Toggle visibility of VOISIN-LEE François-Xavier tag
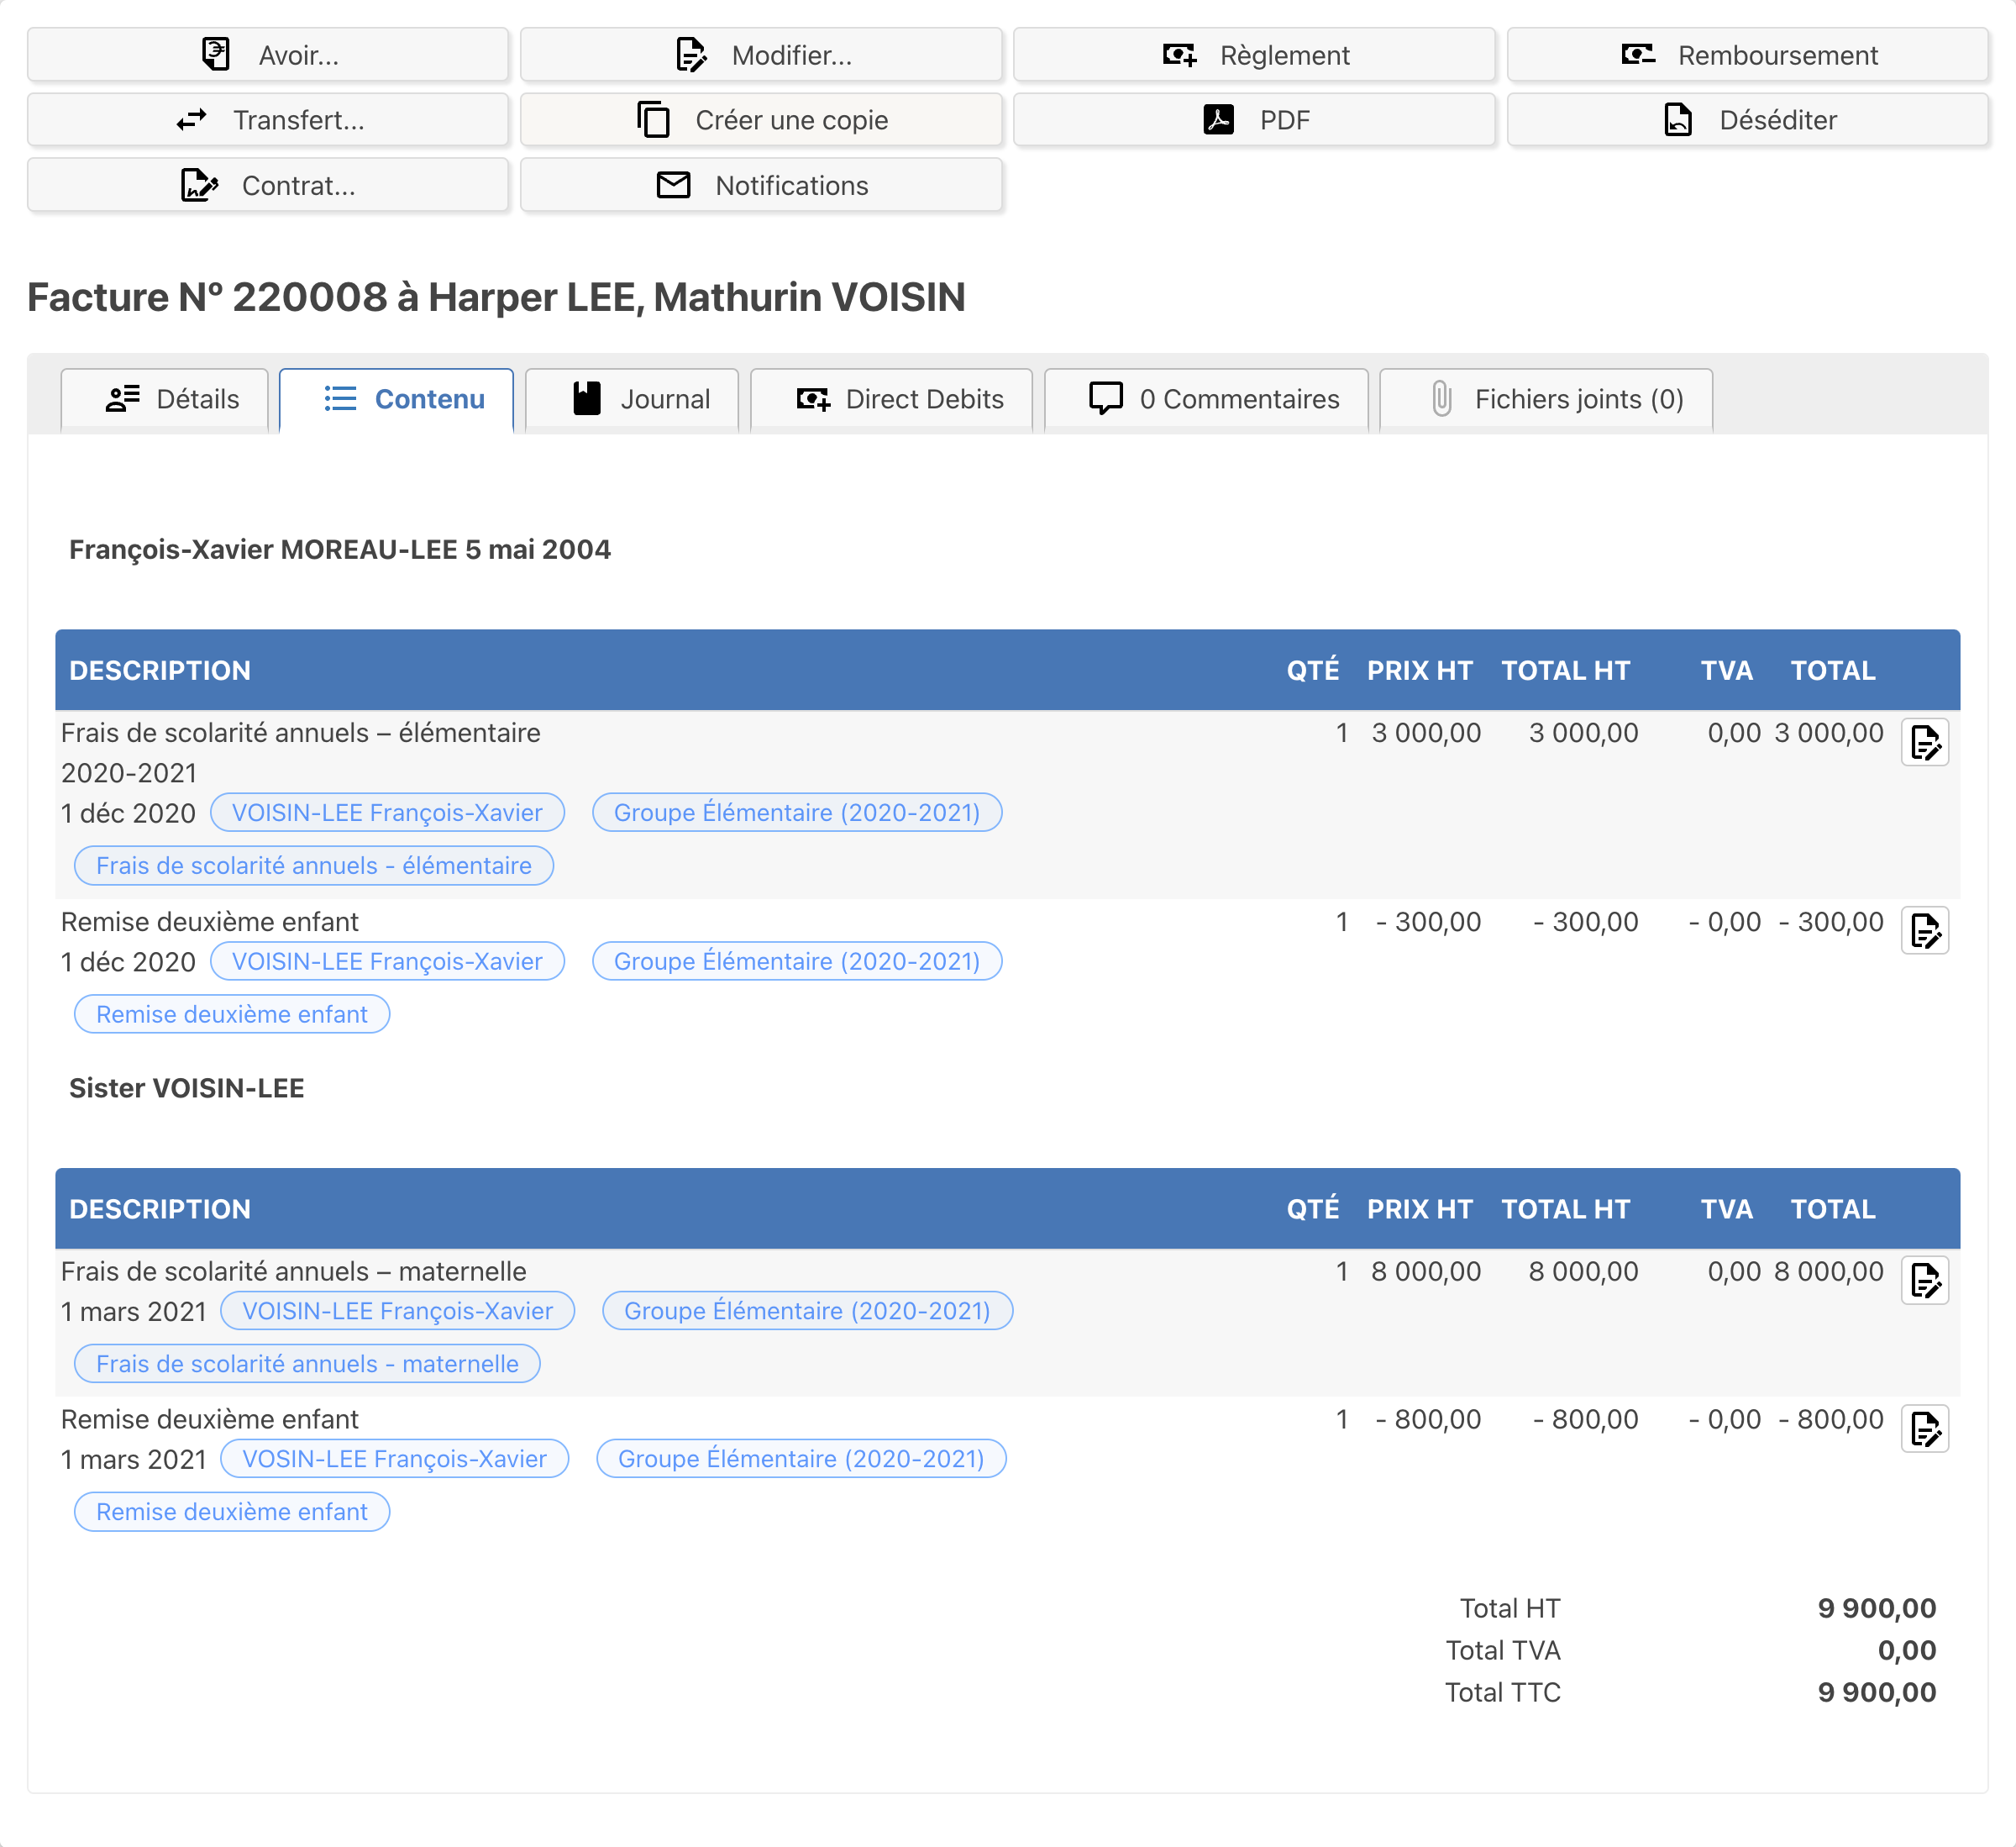2016x1847 pixels. pos(388,812)
